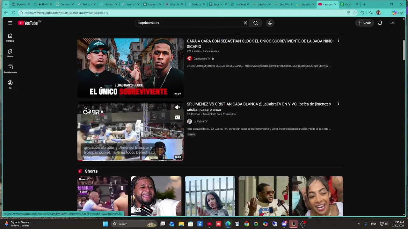Click the Windows taskbar Search box

(x=134, y=224)
